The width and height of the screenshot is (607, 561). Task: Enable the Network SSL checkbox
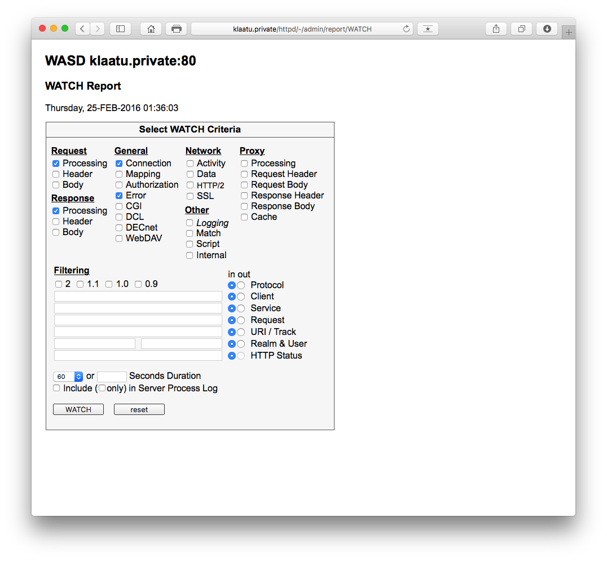pos(190,196)
